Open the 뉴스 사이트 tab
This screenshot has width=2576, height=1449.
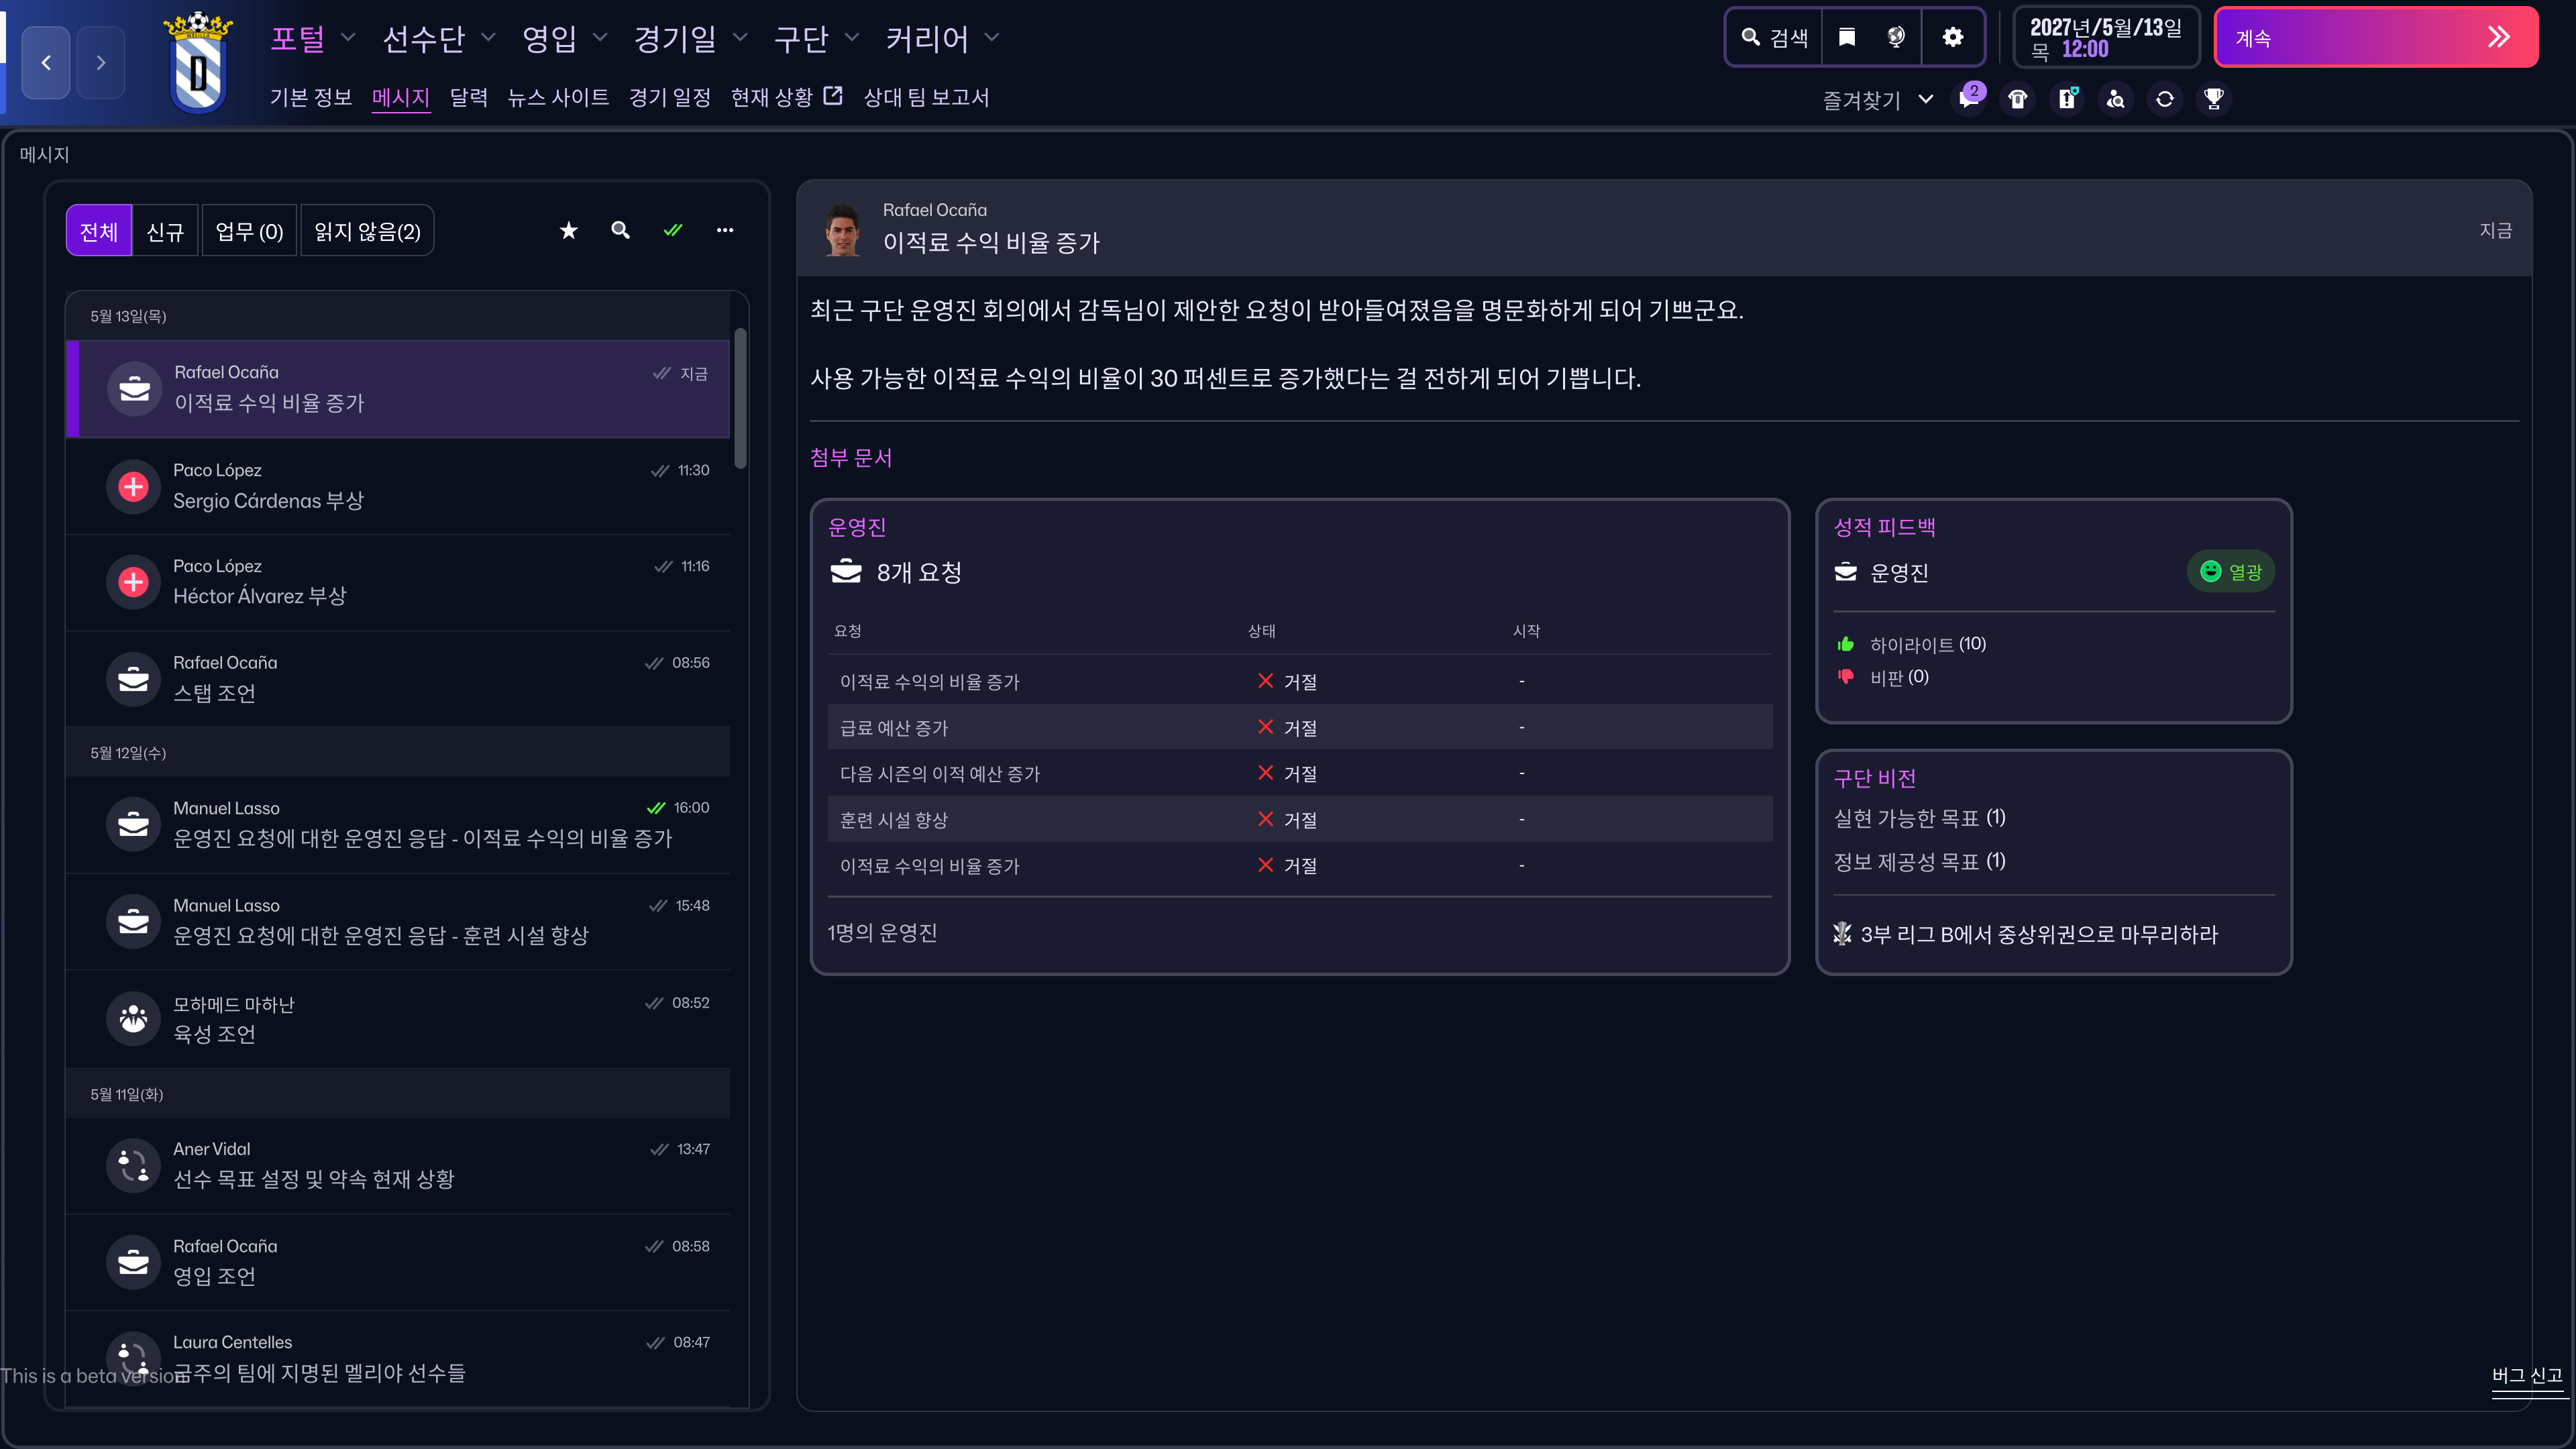click(558, 97)
